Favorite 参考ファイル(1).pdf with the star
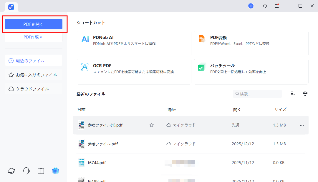This screenshot has height=182, width=318. click(x=152, y=125)
